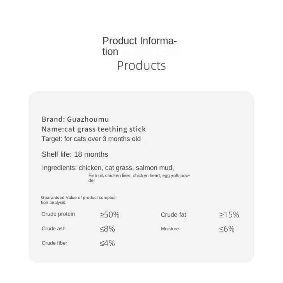Select the ≥50% protein value
Viewport: 283px width, 283px height.
(x=110, y=215)
